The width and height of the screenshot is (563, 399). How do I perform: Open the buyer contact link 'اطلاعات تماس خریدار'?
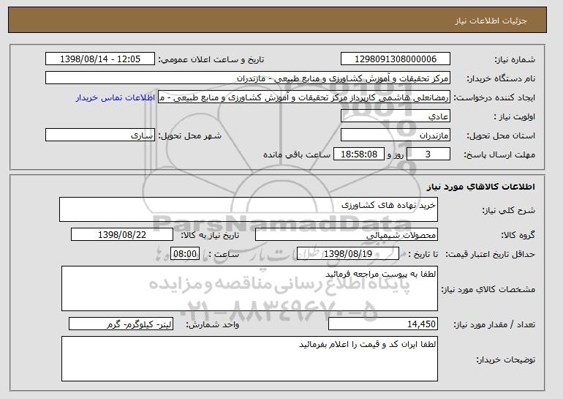click(116, 98)
